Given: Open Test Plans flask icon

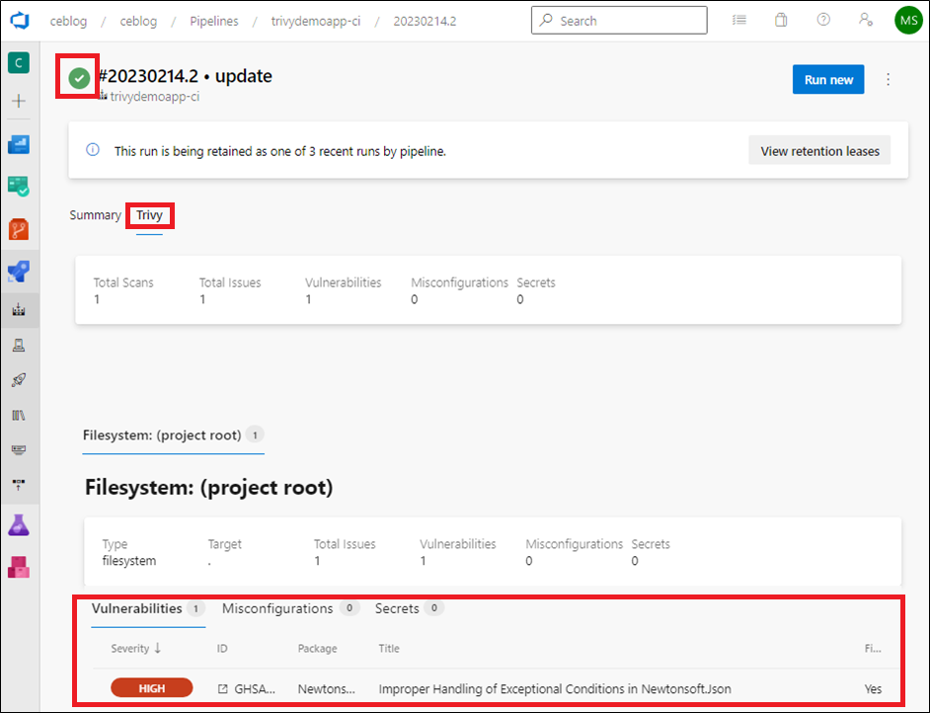Looking at the screenshot, I should pyautogui.click(x=19, y=525).
